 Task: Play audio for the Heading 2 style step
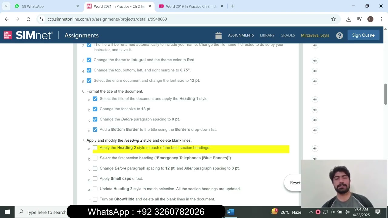point(315,148)
